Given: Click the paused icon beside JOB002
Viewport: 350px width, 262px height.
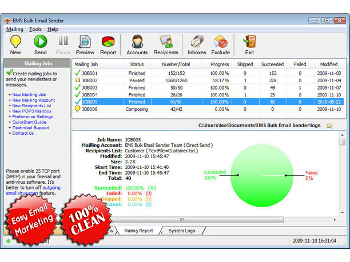Looking at the screenshot, I should pyautogui.click(x=77, y=79).
